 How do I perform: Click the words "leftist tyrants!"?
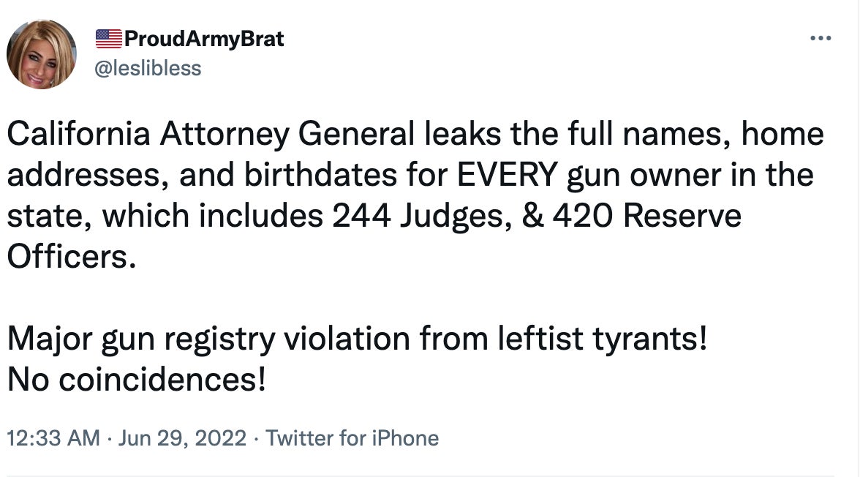point(605,339)
